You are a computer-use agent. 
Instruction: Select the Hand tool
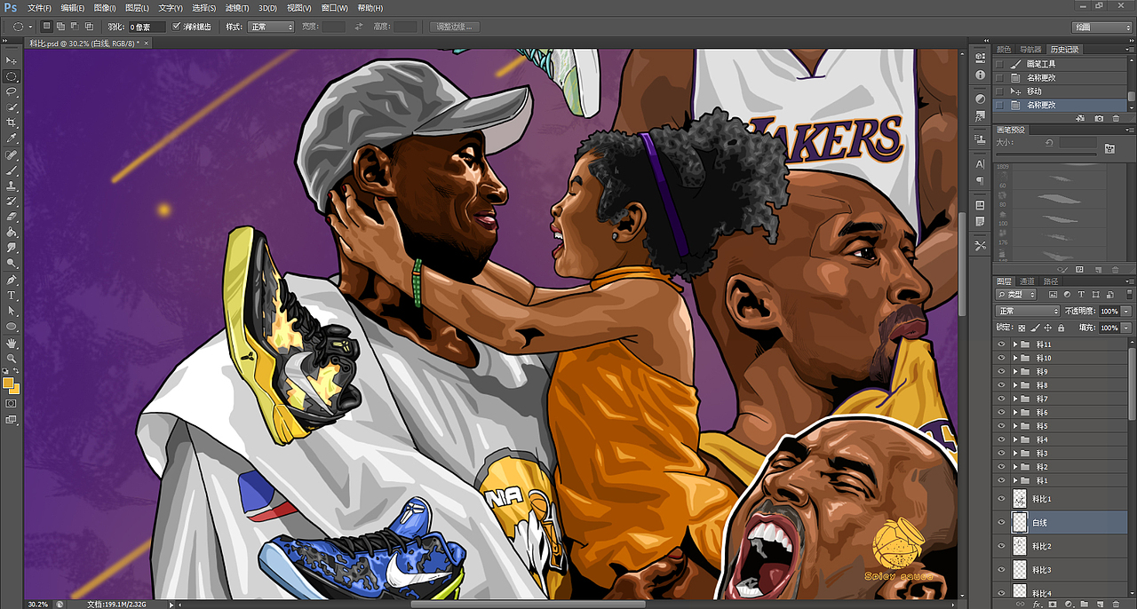pyautogui.click(x=12, y=343)
